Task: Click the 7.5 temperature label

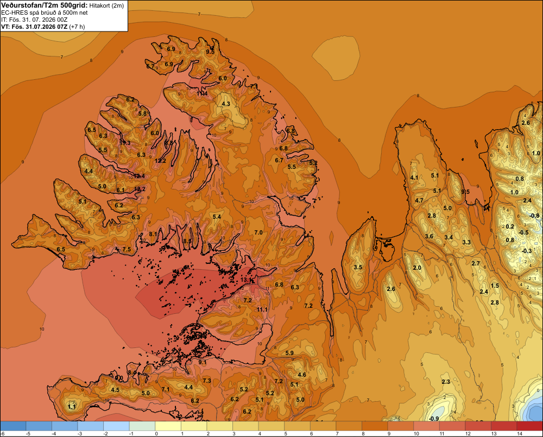Action: coord(127,249)
